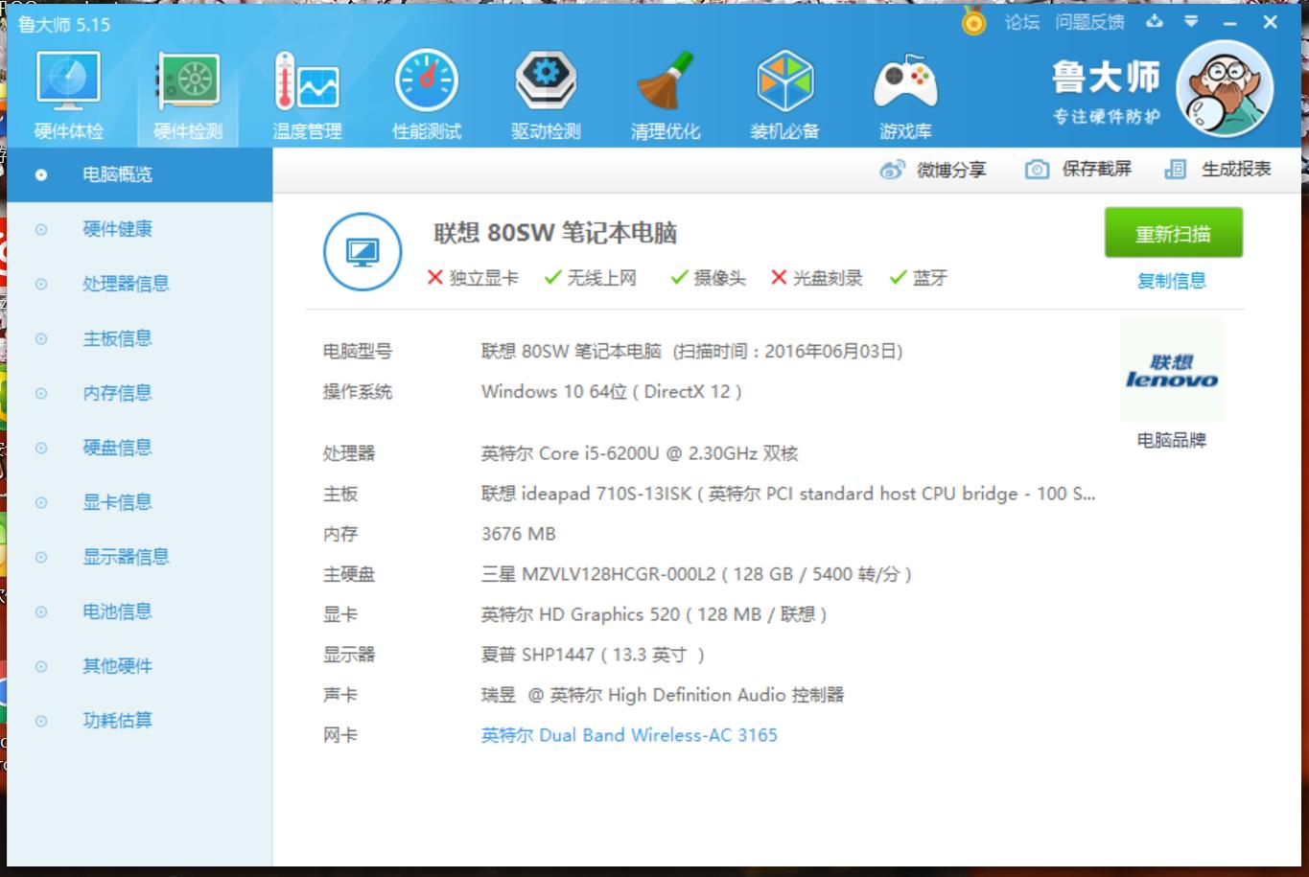Share via the 微博分享 Weibo icon

point(894,168)
